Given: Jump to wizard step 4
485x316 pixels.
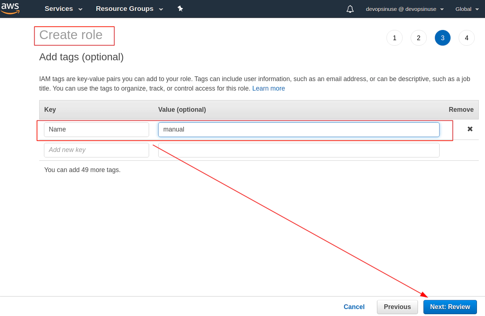Looking at the screenshot, I should tap(467, 38).
